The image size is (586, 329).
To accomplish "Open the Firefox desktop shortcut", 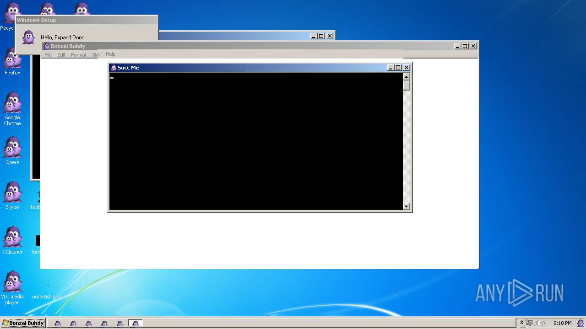I will pyautogui.click(x=12, y=62).
